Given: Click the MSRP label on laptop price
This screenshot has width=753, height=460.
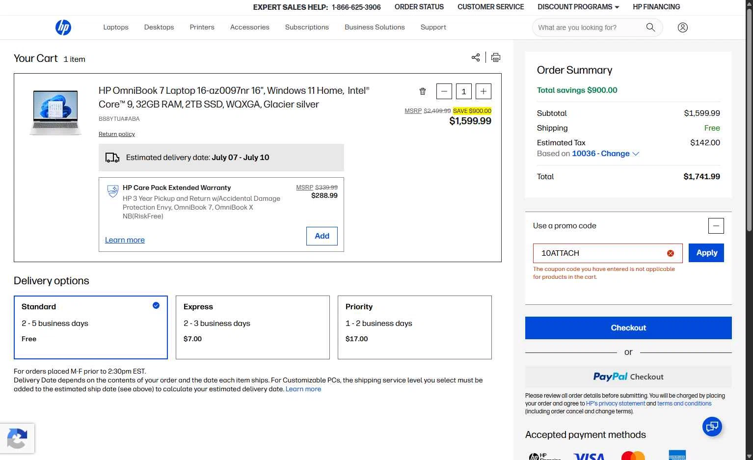Looking at the screenshot, I should click(x=413, y=111).
